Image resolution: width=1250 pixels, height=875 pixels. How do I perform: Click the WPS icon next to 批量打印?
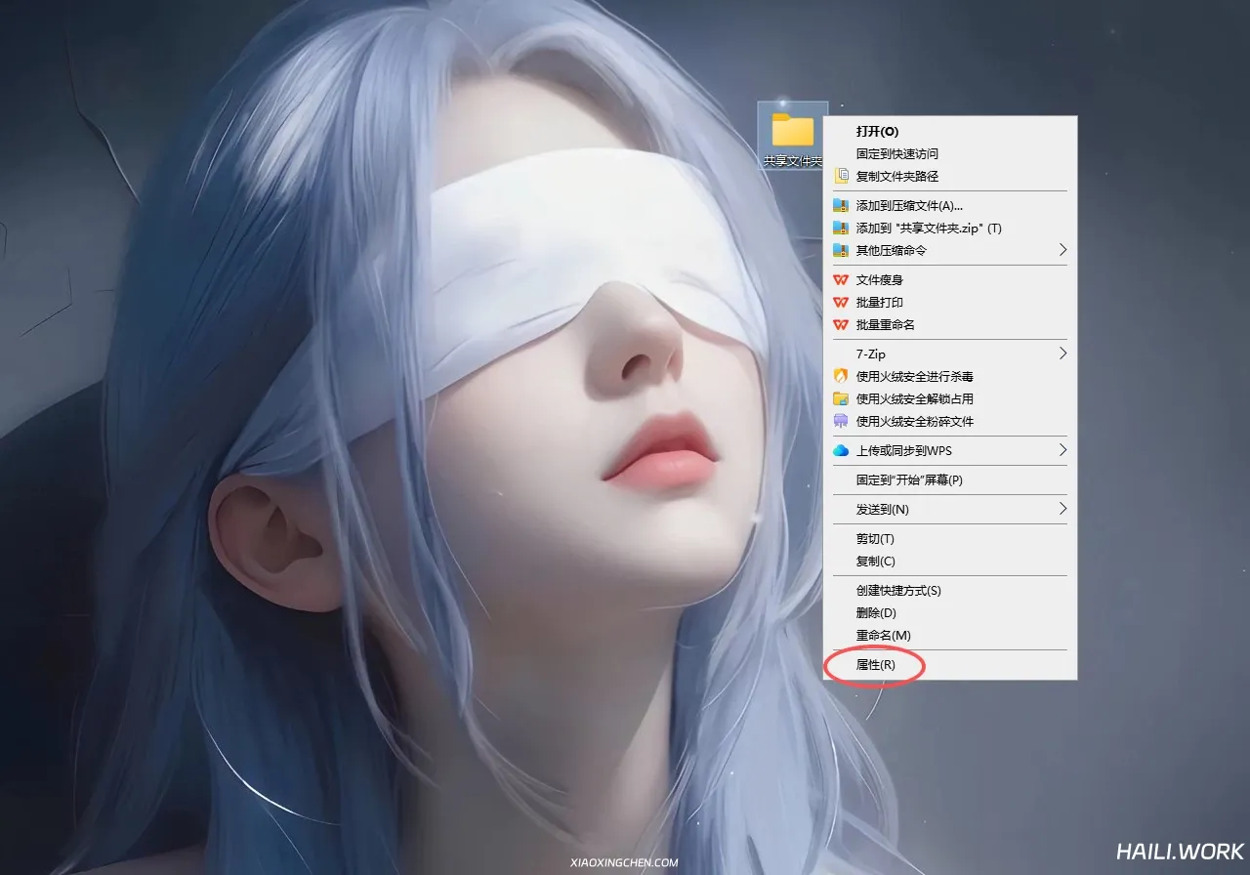[x=841, y=303]
